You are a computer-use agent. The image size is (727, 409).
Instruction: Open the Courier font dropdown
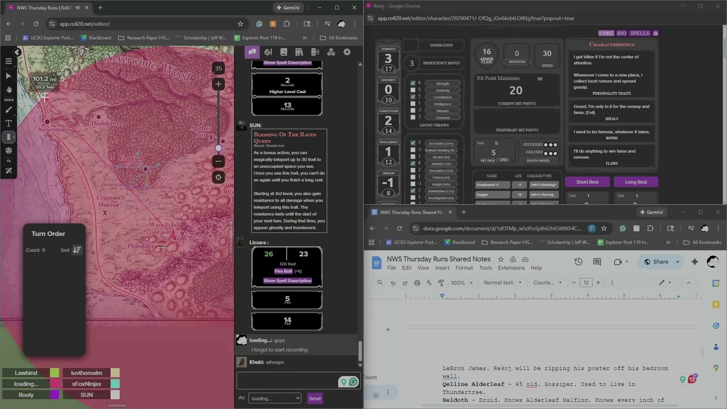[548, 283]
